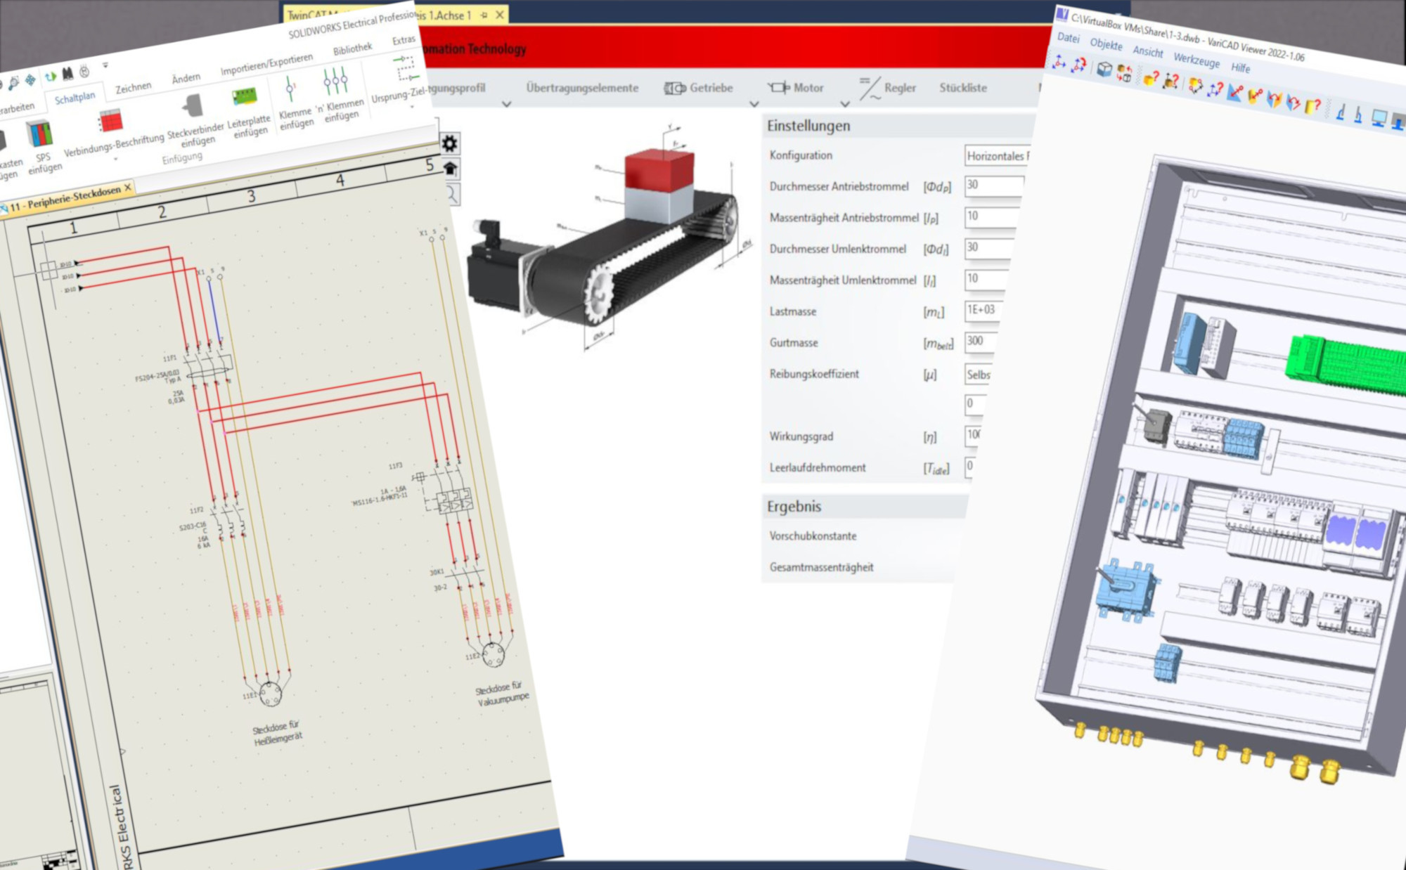Click the Klemme einfügen icon
This screenshot has width=1406, height=870.
click(290, 90)
